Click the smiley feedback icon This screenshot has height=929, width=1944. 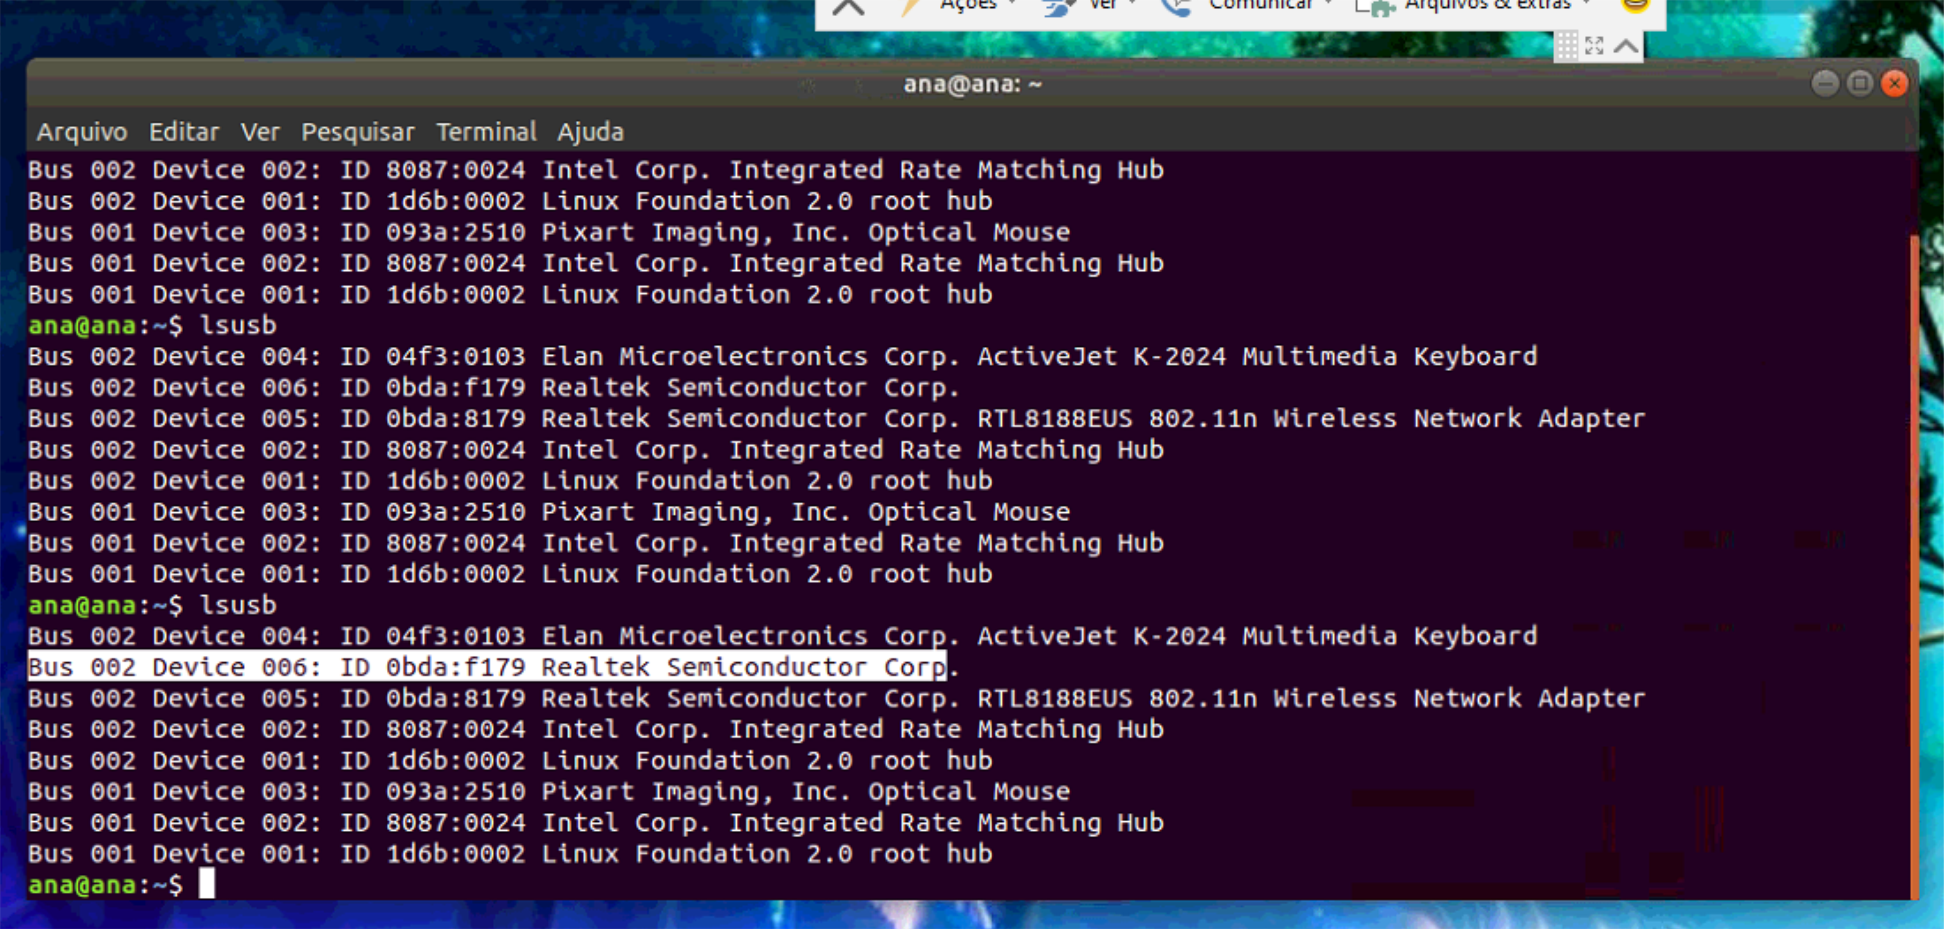tap(1634, 6)
